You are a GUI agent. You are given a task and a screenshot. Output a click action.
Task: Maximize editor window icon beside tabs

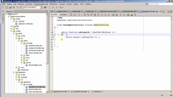coord(171,12)
